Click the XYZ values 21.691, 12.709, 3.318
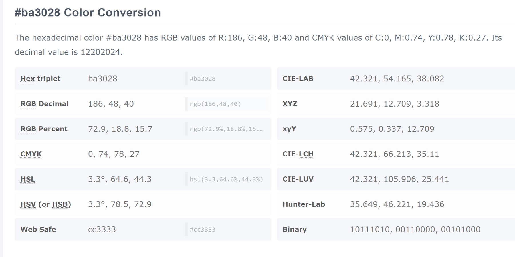This screenshot has width=515, height=257. coord(395,104)
